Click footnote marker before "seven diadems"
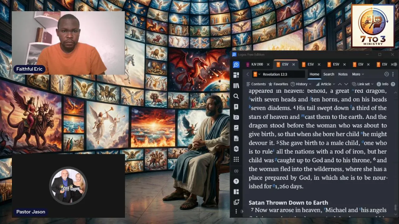 tap(250, 107)
